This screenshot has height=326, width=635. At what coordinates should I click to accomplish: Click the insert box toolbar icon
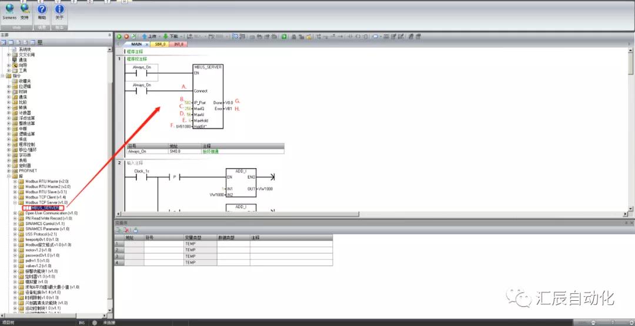click(x=365, y=36)
